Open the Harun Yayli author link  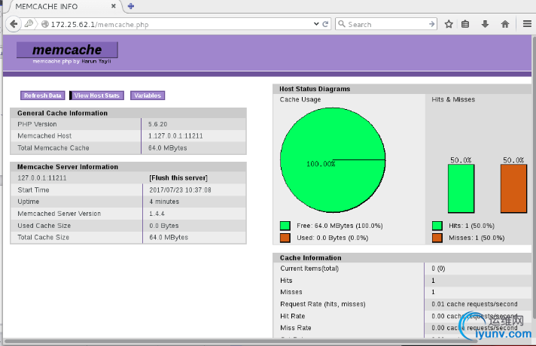96,61
